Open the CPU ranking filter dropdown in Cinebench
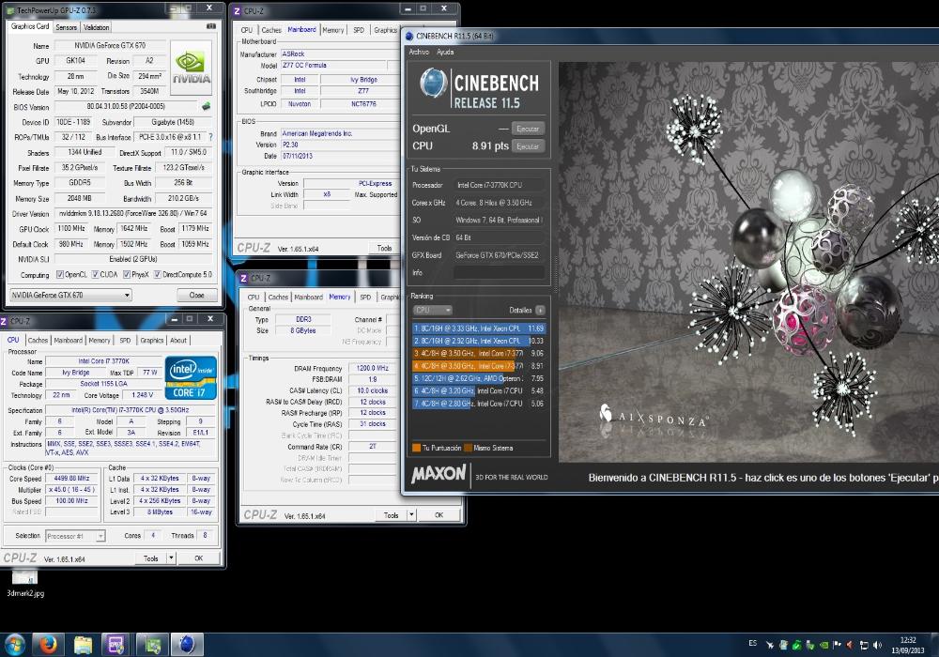The width and height of the screenshot is (939, 657). tap(432, 310)
